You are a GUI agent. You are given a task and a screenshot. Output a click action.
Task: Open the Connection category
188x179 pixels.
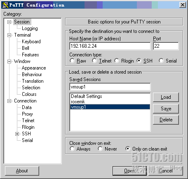[25, 101]
